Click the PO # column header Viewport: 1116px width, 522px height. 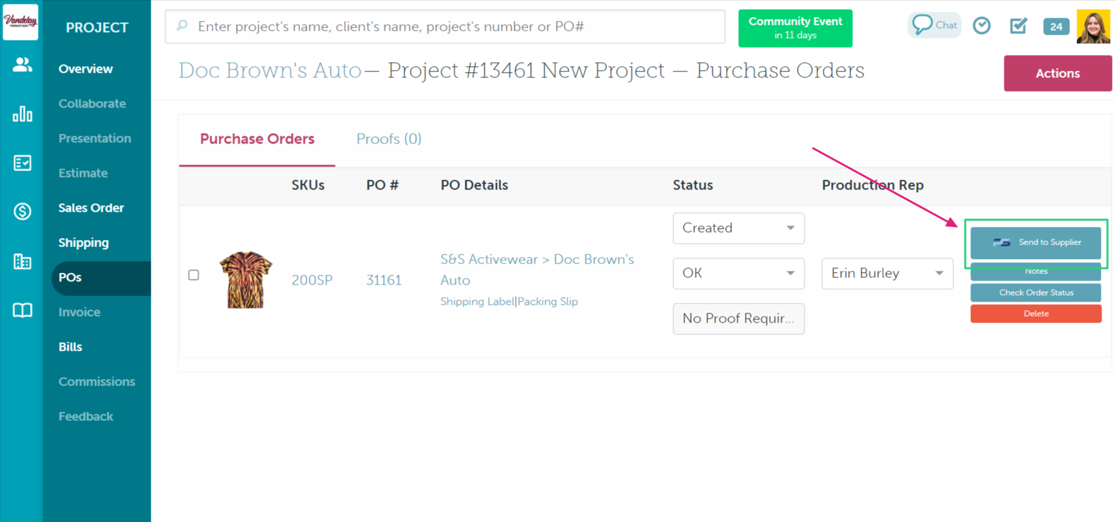382,185
